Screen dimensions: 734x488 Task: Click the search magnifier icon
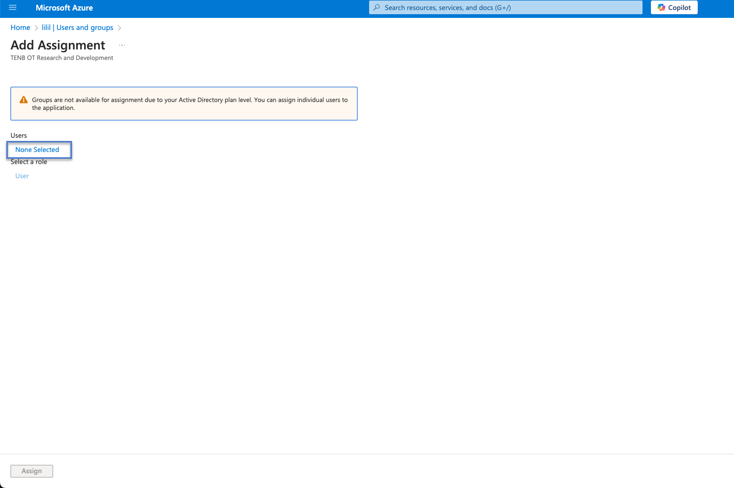click(376, 8)
